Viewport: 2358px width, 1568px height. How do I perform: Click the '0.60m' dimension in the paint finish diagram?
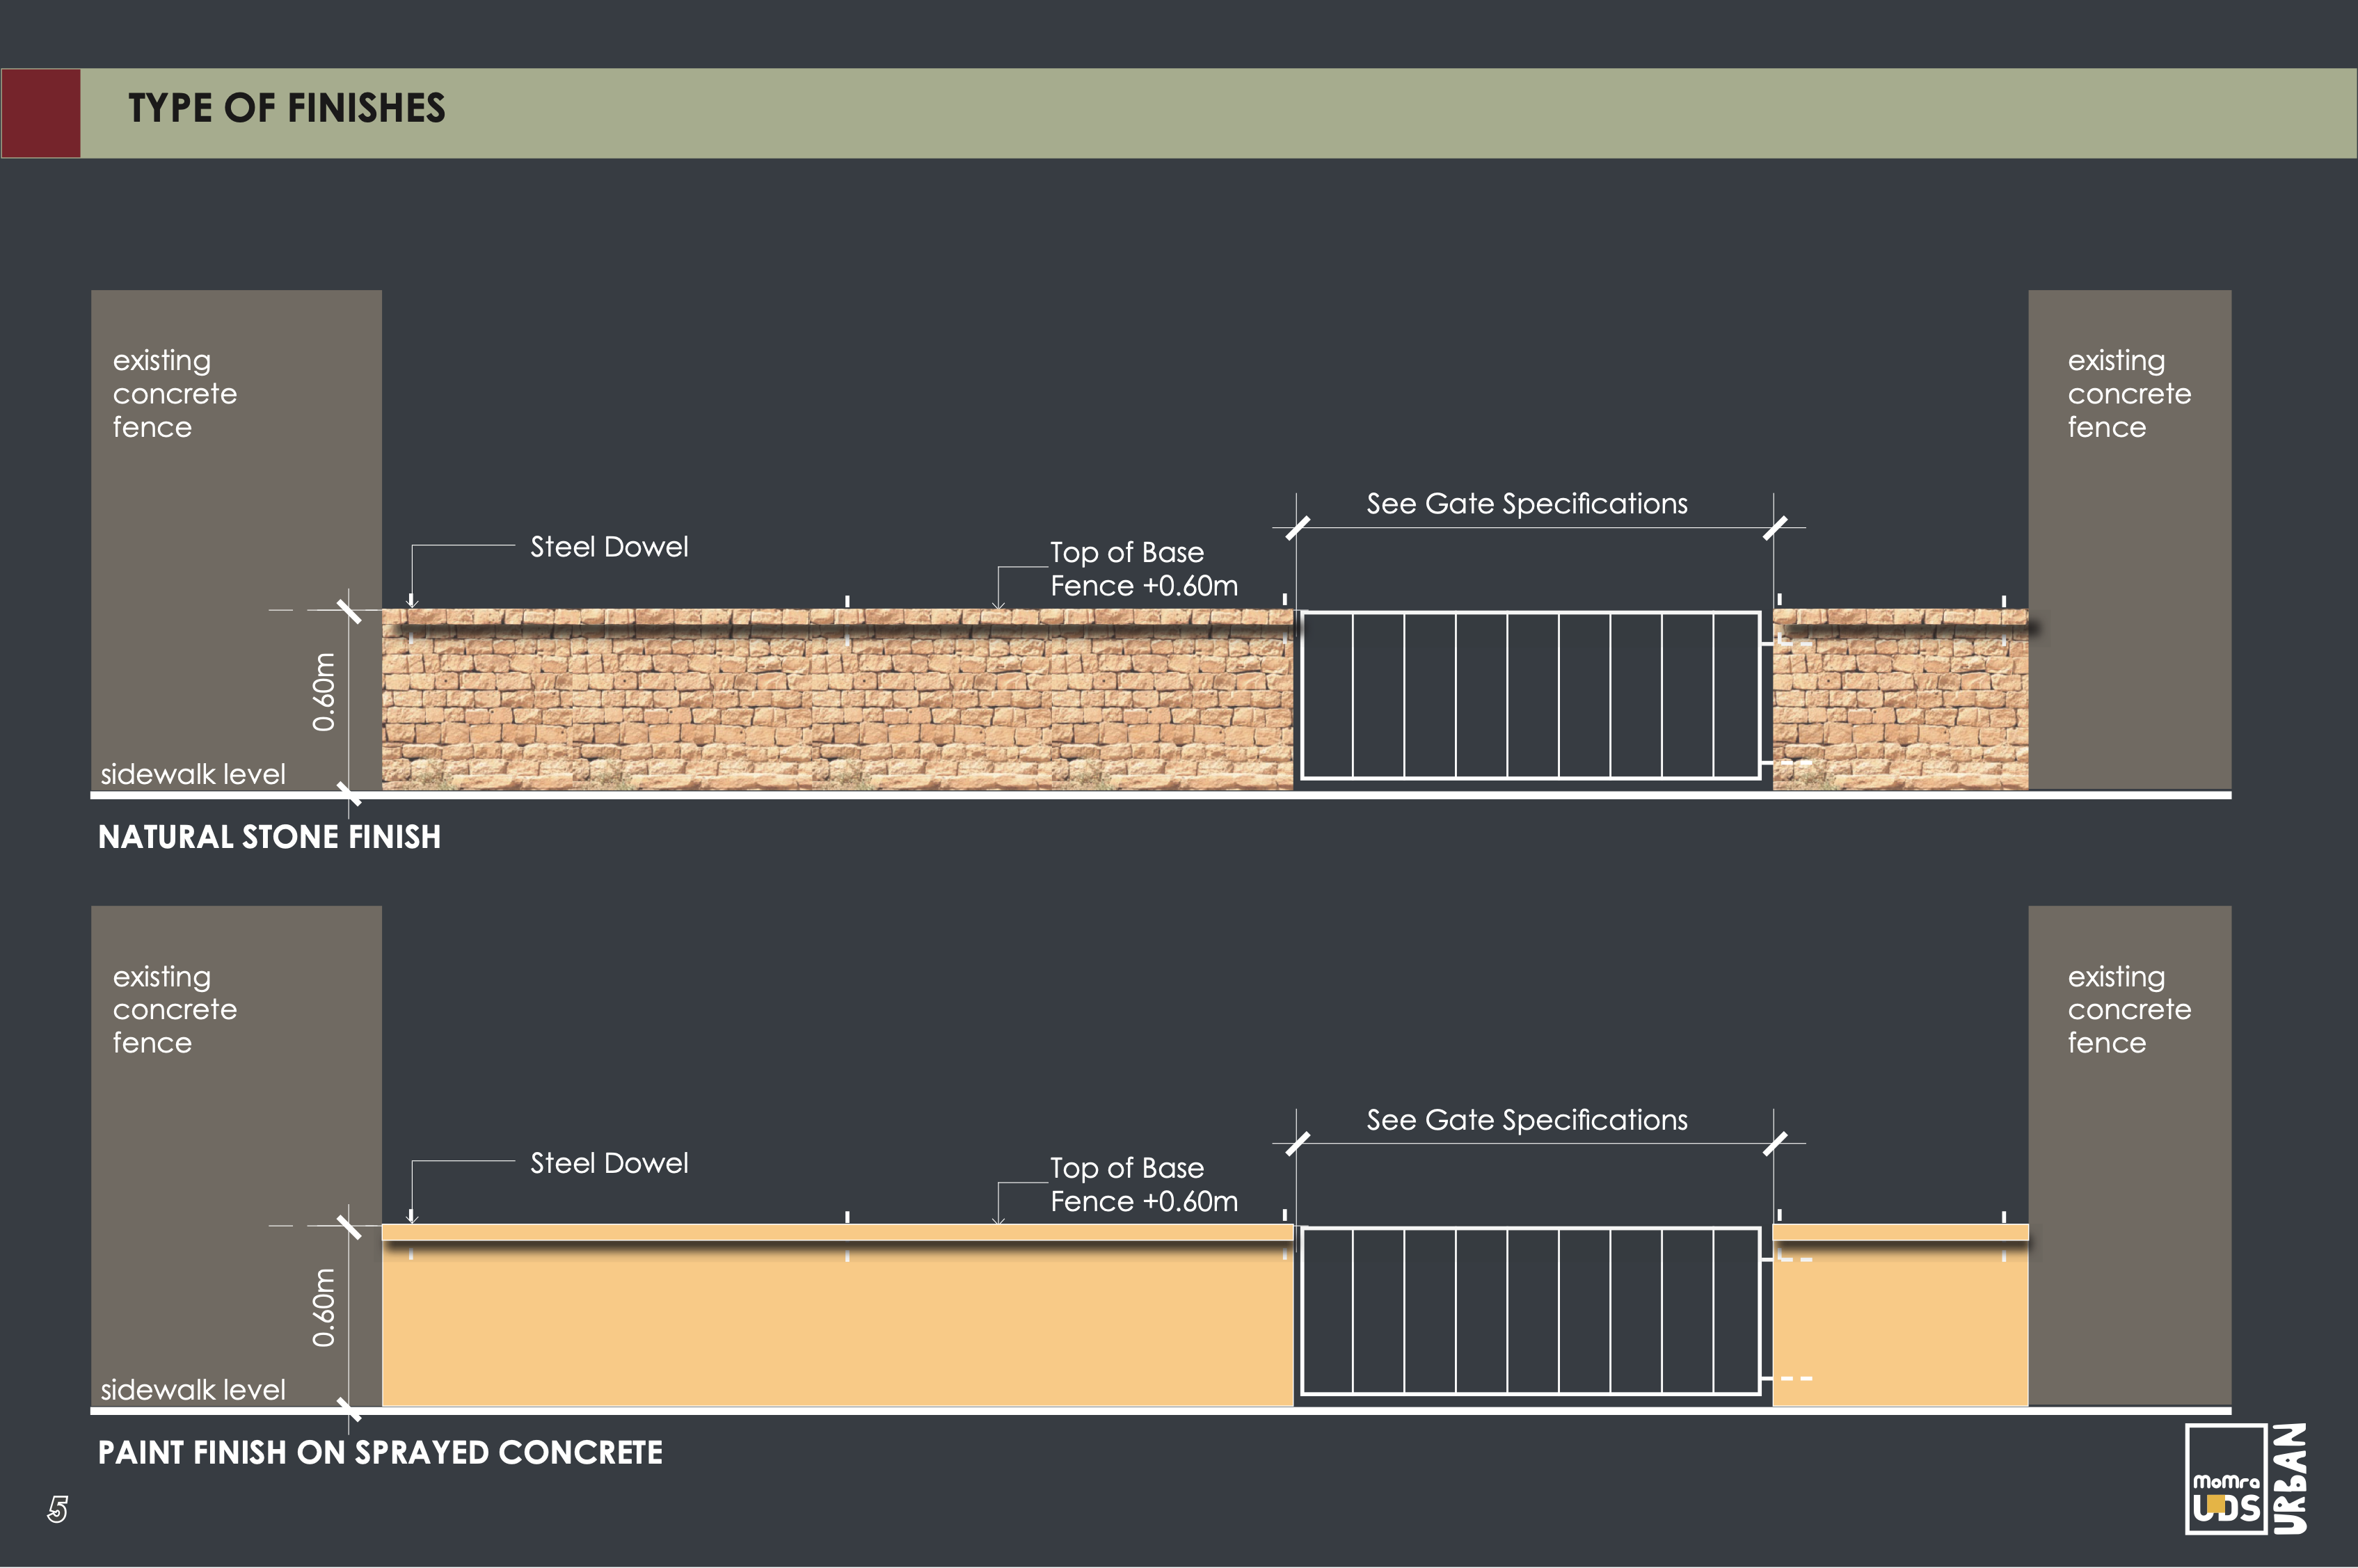click(x=324, y=1308)
